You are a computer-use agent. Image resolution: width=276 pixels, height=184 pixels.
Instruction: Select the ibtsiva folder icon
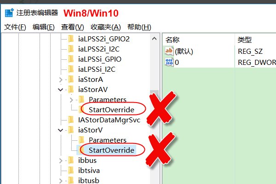click(x=71, y=171)
